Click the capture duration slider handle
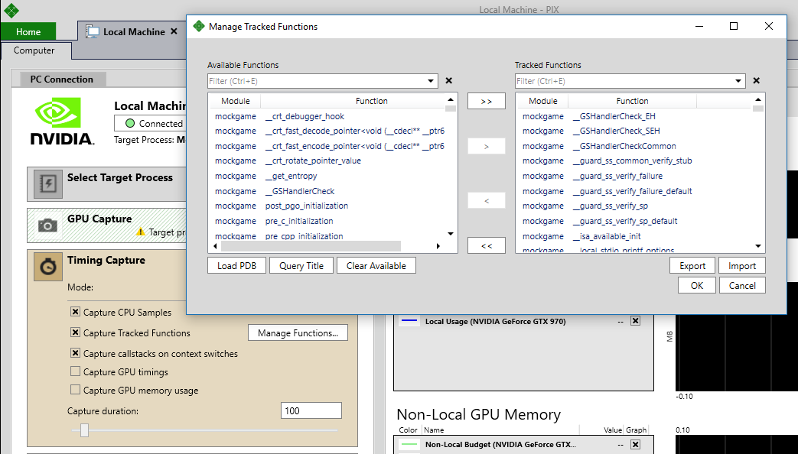The height and width of the screenshot is (454, 798). tap(84, 430)
